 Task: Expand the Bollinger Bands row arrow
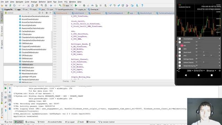click(219, 59)
